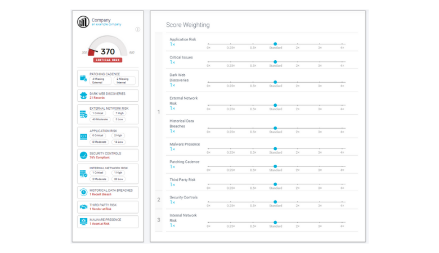Screen dimensions: 439x253
Task: Open the '21 Records' dark web link
Action: 97,98
